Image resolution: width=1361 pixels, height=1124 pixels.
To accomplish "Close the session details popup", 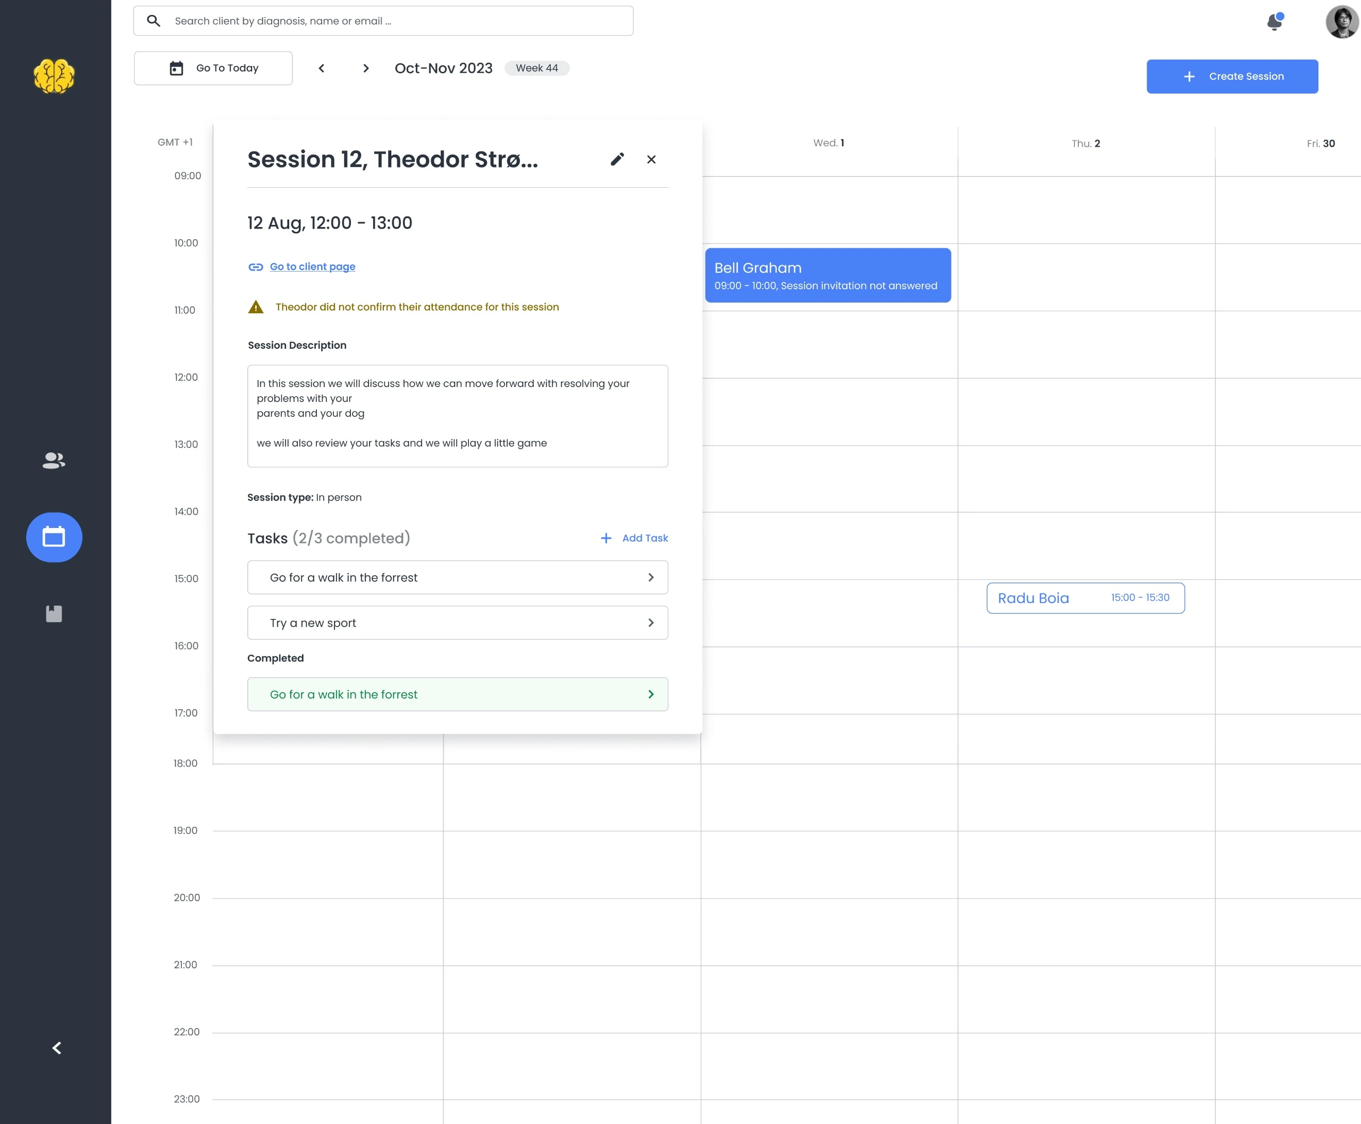I will [651, 160].
